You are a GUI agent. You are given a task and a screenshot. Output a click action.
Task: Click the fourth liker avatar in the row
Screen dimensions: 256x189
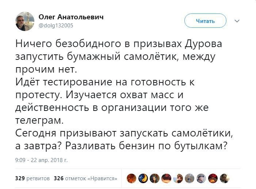coord(167,178)
